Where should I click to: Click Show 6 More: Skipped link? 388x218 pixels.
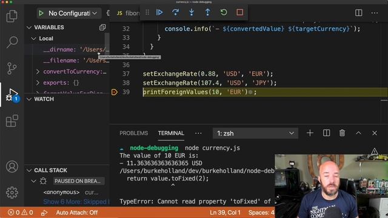pos(76,202)
